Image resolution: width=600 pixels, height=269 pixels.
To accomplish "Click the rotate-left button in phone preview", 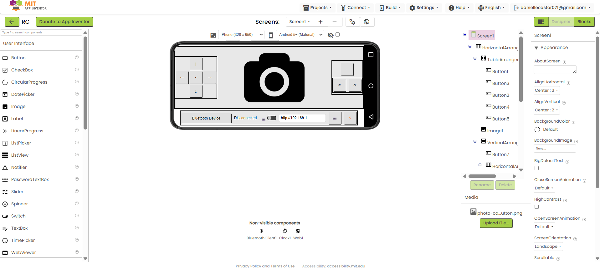I will click(340, 85).
